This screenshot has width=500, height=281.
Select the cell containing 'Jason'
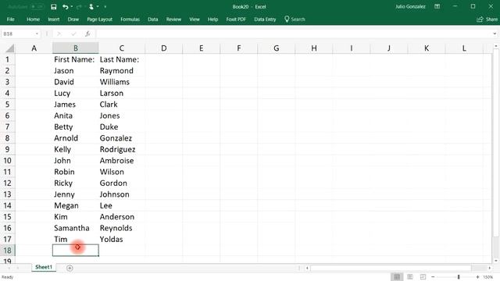pos(76,71)
